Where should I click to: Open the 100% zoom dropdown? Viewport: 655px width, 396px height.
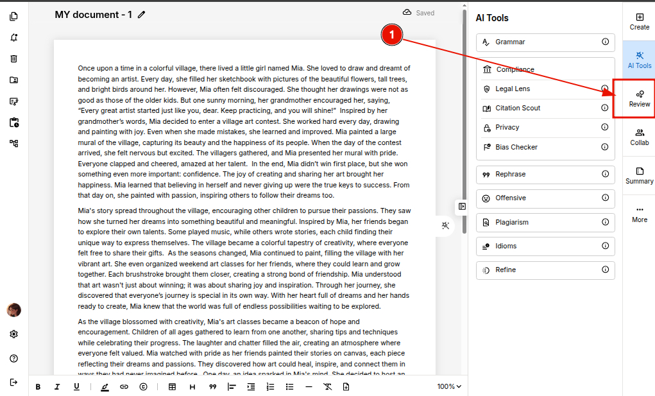tap(449, 386)
